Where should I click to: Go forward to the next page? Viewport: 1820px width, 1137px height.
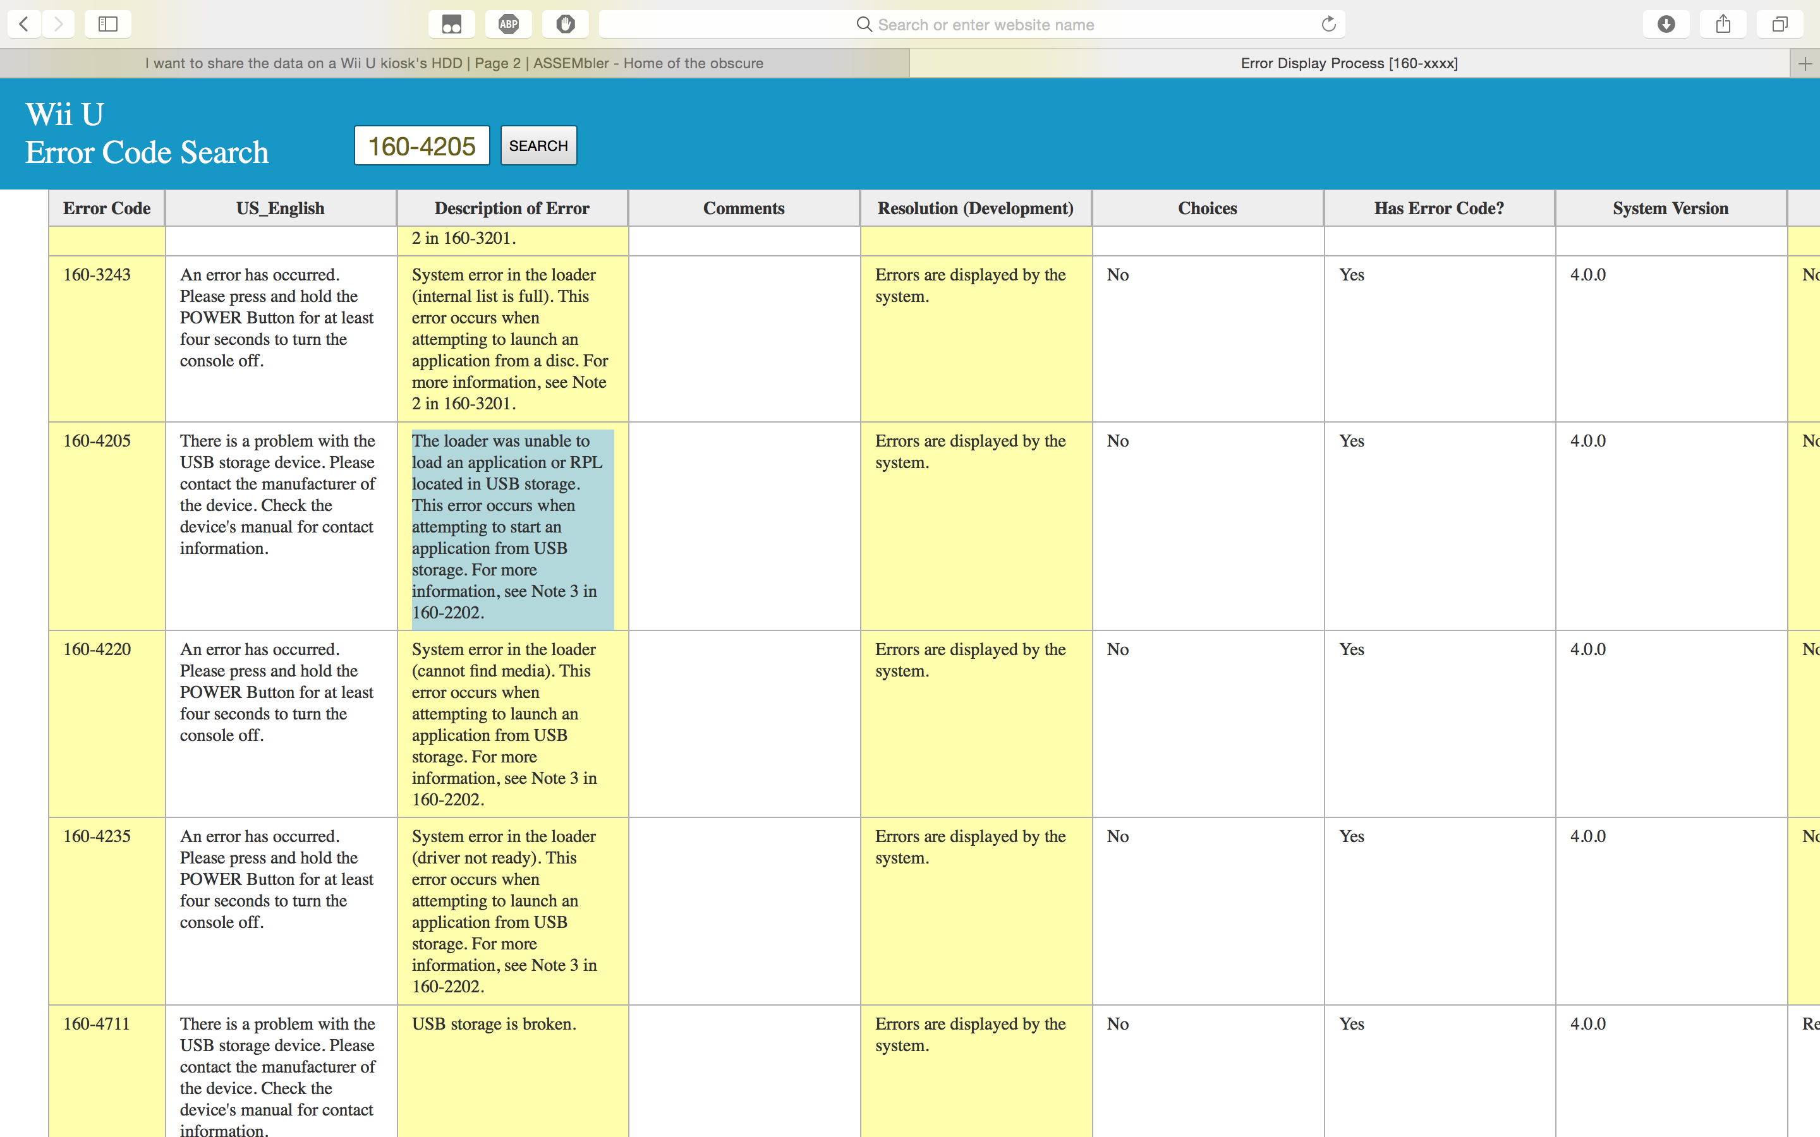pyautogui.click(x=59, y=24)
